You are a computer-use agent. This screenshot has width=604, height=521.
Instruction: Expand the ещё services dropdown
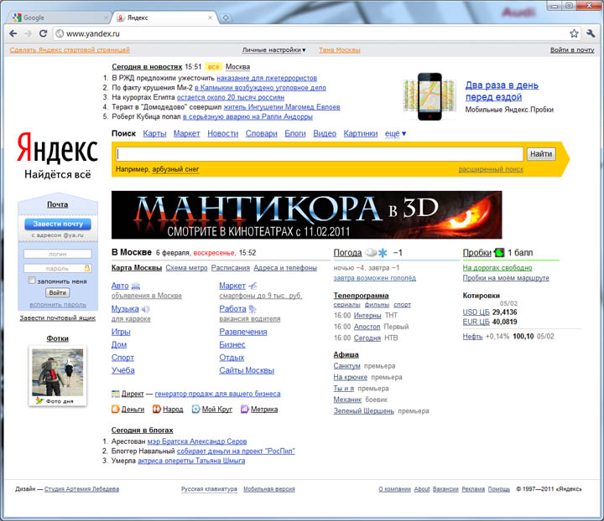point(395,133)
